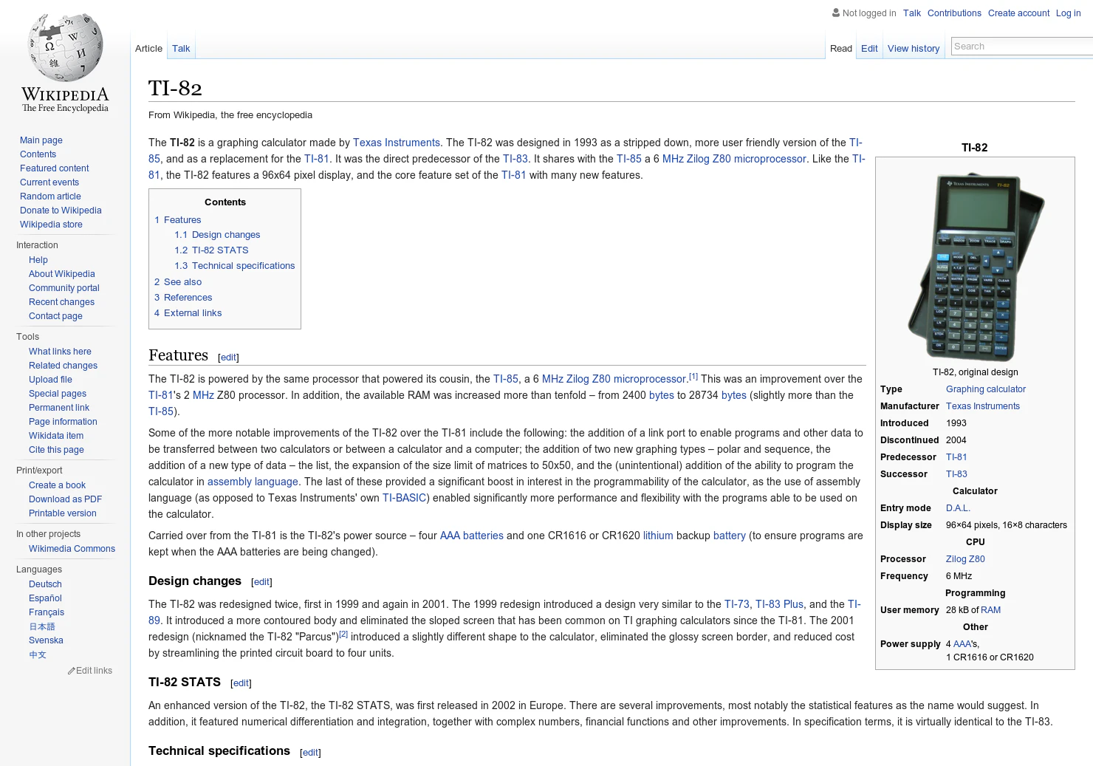Open Graphing calculator link in infobox

[x=985, y=389]
